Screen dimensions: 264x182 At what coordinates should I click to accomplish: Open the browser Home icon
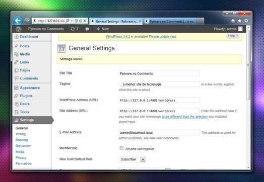point(233,21)
